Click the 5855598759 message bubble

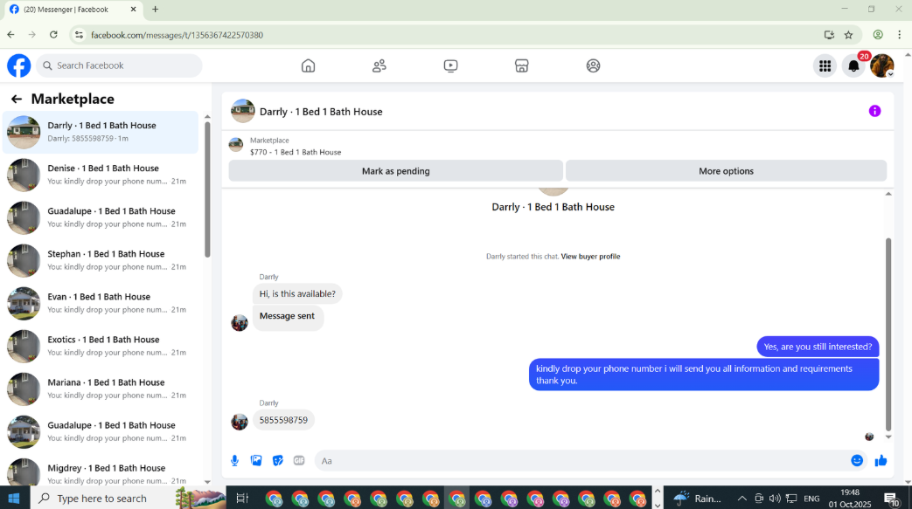click(x=283, y=420)
